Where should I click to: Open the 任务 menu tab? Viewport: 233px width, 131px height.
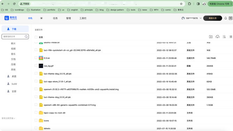pos(55,18)
